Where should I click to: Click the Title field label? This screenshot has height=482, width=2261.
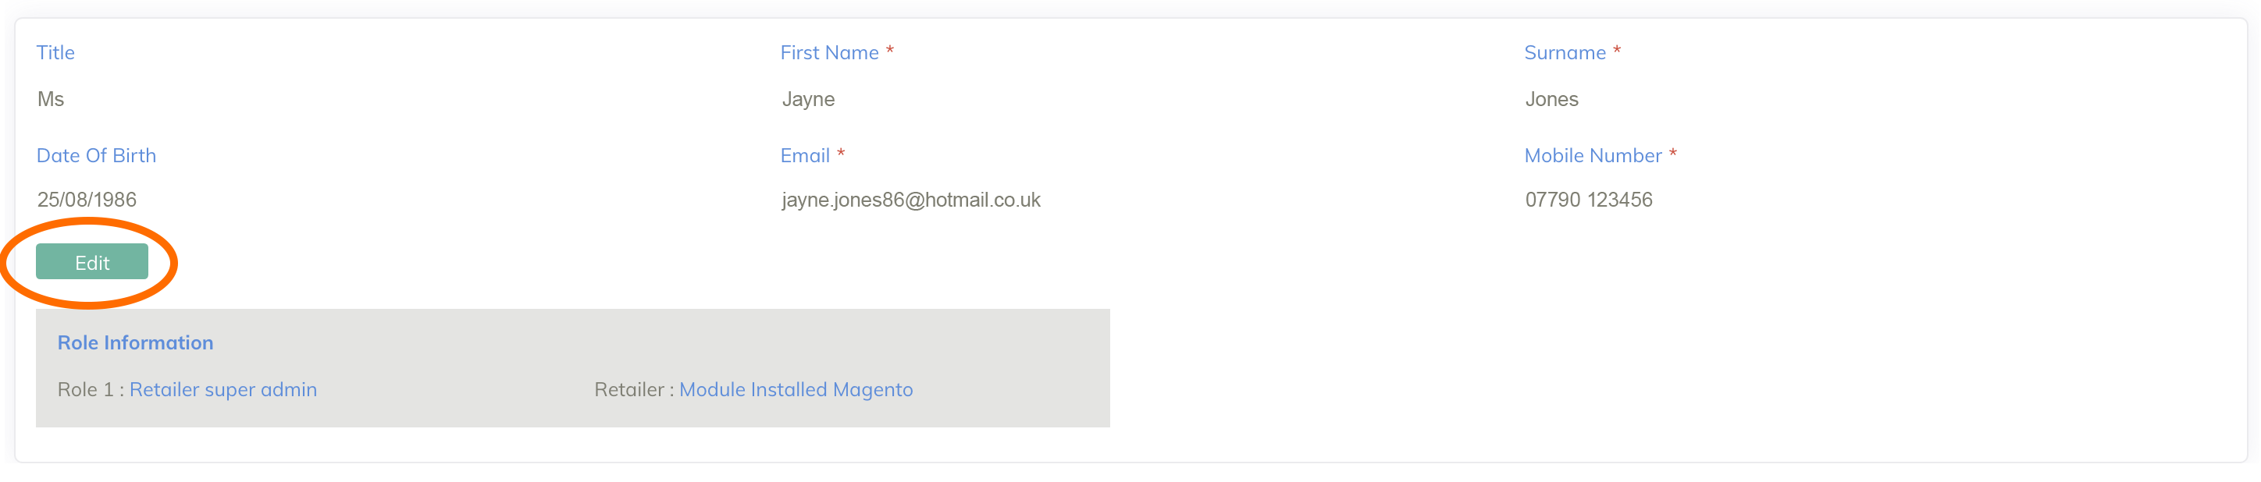(x=55, y=52)
